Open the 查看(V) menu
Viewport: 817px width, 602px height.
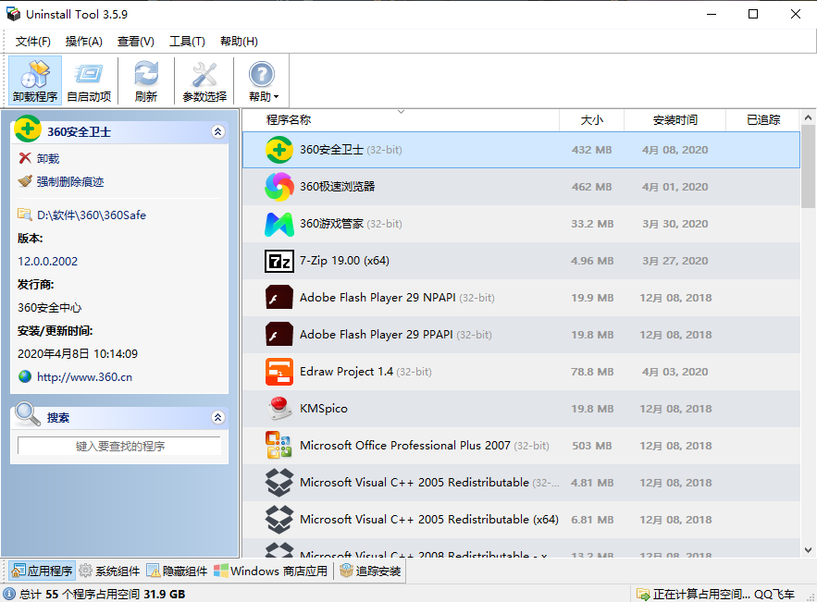point(135,41)
